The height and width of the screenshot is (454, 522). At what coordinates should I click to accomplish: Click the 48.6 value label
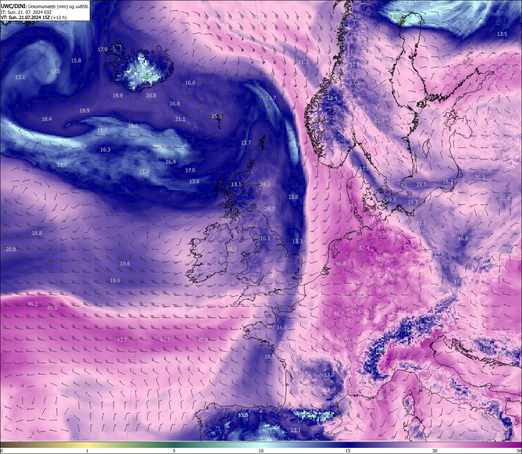[395, 279]
